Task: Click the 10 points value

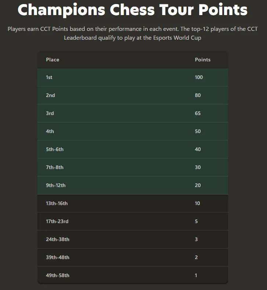Action: click(x=197, y=203)
